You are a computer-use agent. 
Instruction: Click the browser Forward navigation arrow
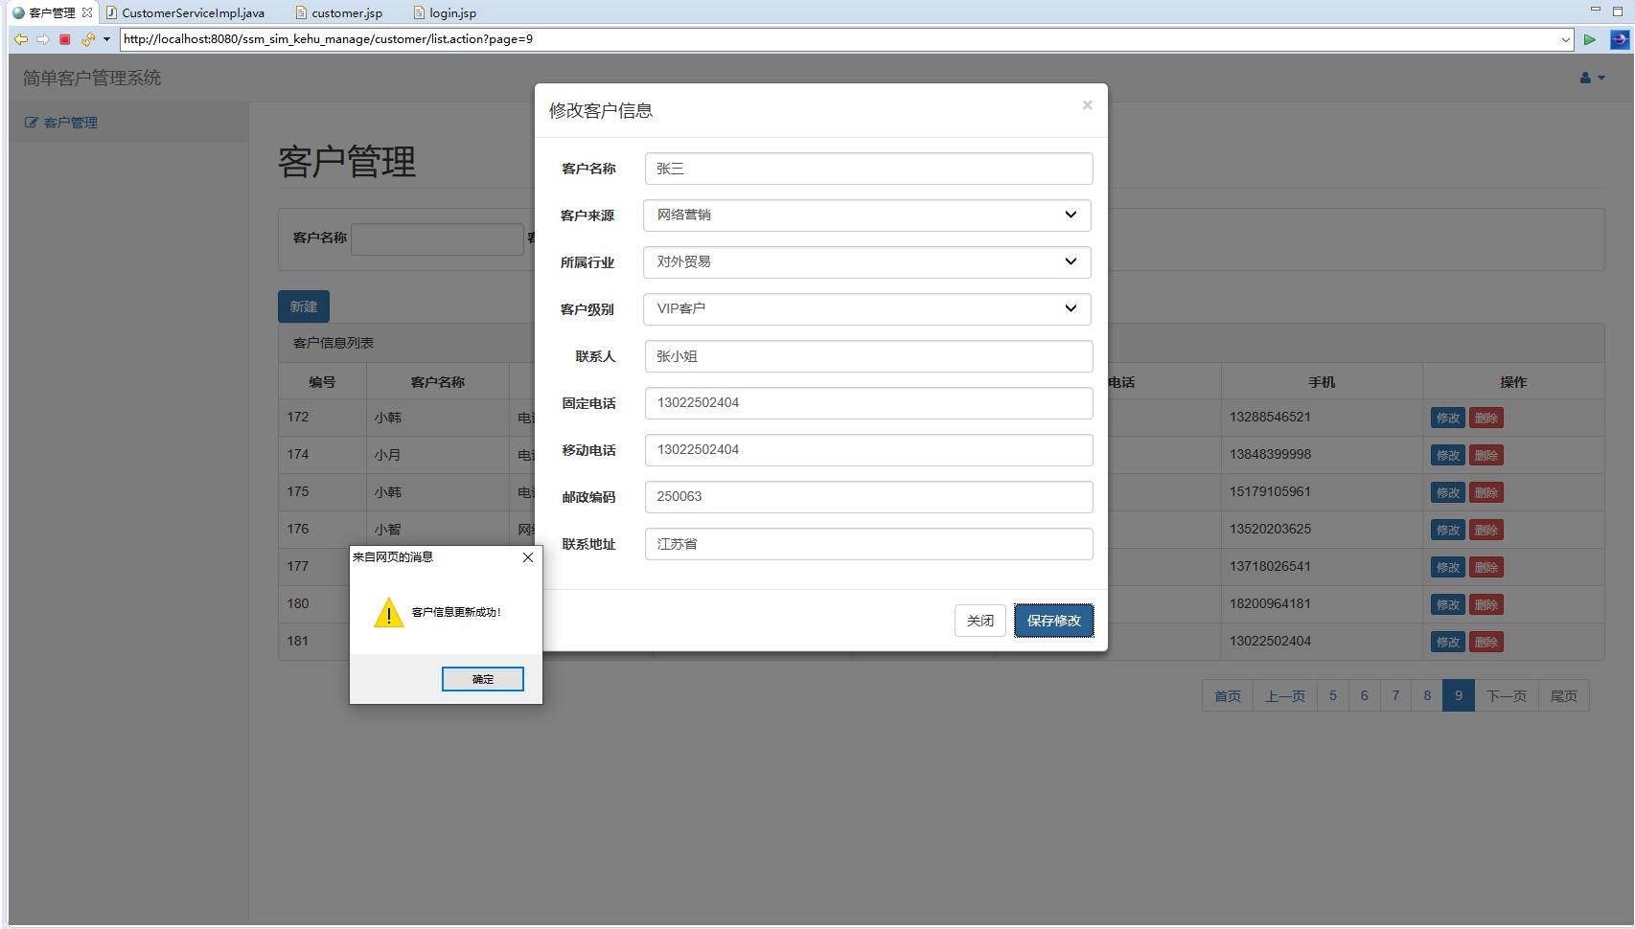pos(44,39)
